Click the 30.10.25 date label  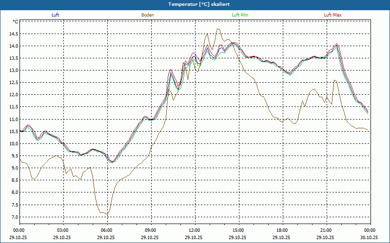(x=369, y=238)
